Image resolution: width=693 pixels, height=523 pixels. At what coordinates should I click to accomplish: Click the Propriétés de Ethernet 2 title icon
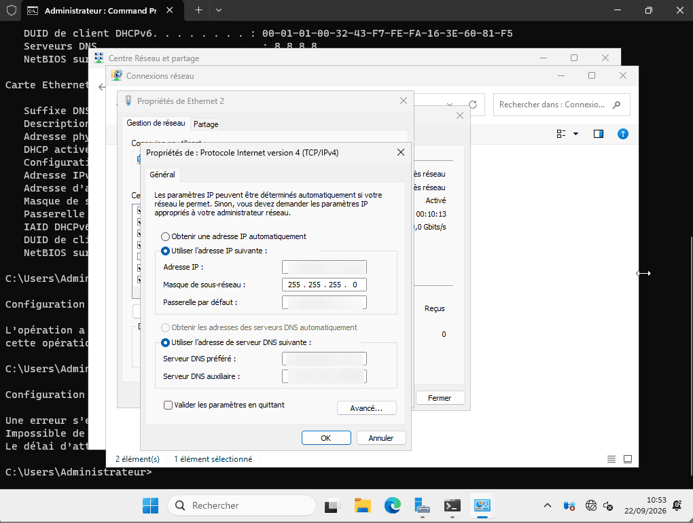[128, 101]
